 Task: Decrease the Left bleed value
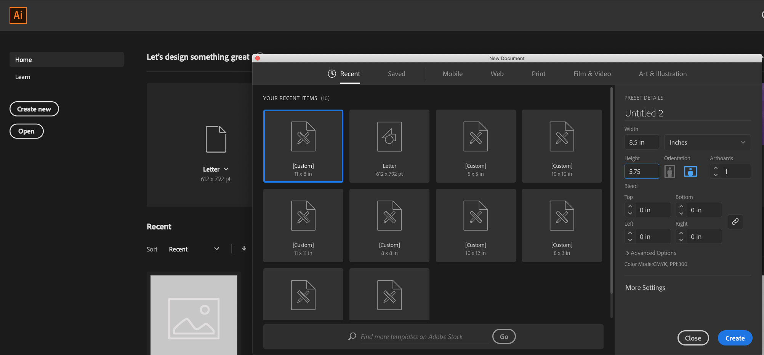tap(630, 240)
